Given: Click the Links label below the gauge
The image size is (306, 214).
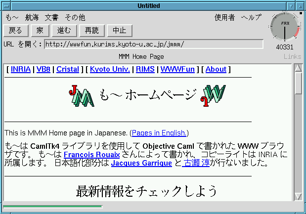Looking at the screenshot, I should point(292,56).
